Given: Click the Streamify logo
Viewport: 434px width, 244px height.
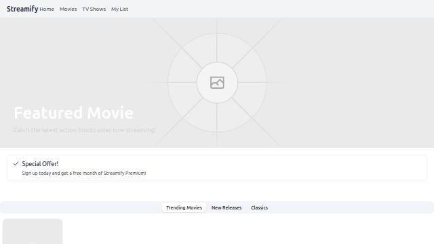Looking at the screenshot, I should 22,9.
